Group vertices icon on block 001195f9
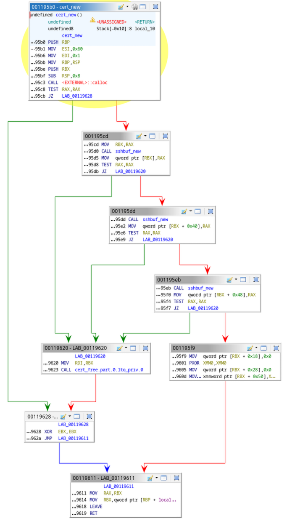Viewport: 287px width, 524px height. 276,348
